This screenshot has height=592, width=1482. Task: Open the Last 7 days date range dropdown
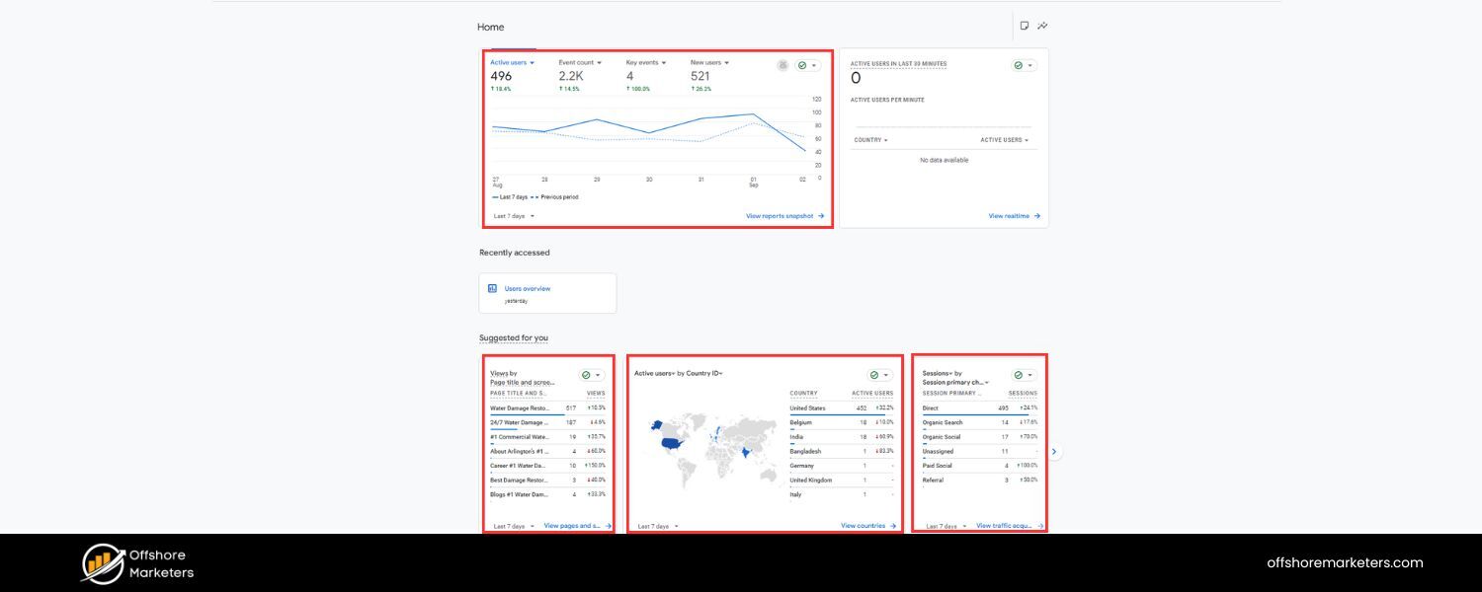tap(513, 214)
